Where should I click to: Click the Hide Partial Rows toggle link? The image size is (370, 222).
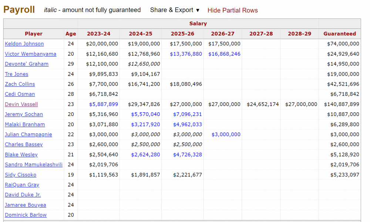coord(232,10)
